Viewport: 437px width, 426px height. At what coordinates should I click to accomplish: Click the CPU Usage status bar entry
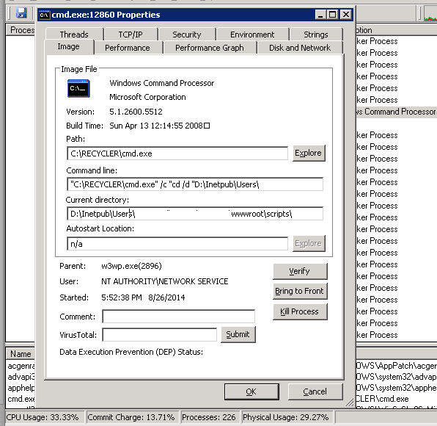(45, 417)
